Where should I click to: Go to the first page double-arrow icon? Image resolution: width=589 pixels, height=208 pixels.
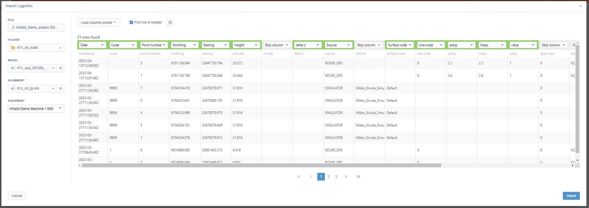pyautogui.click(x=299, y=177)
